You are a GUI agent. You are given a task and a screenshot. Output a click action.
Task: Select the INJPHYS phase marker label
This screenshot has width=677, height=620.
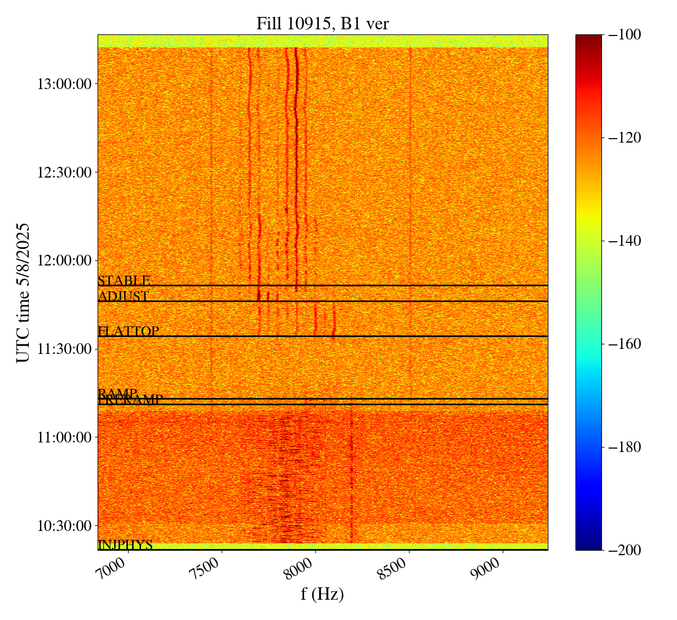point(125,545)
